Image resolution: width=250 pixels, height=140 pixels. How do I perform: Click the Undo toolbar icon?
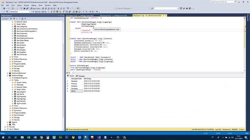[x=68, y=9]
